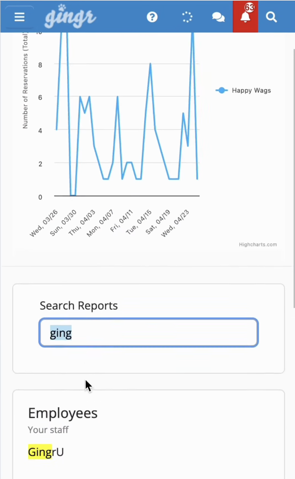This screenshot has height=479, width=295.
Task: Toggle the Happy Wags series label
Action: point(251,90)
